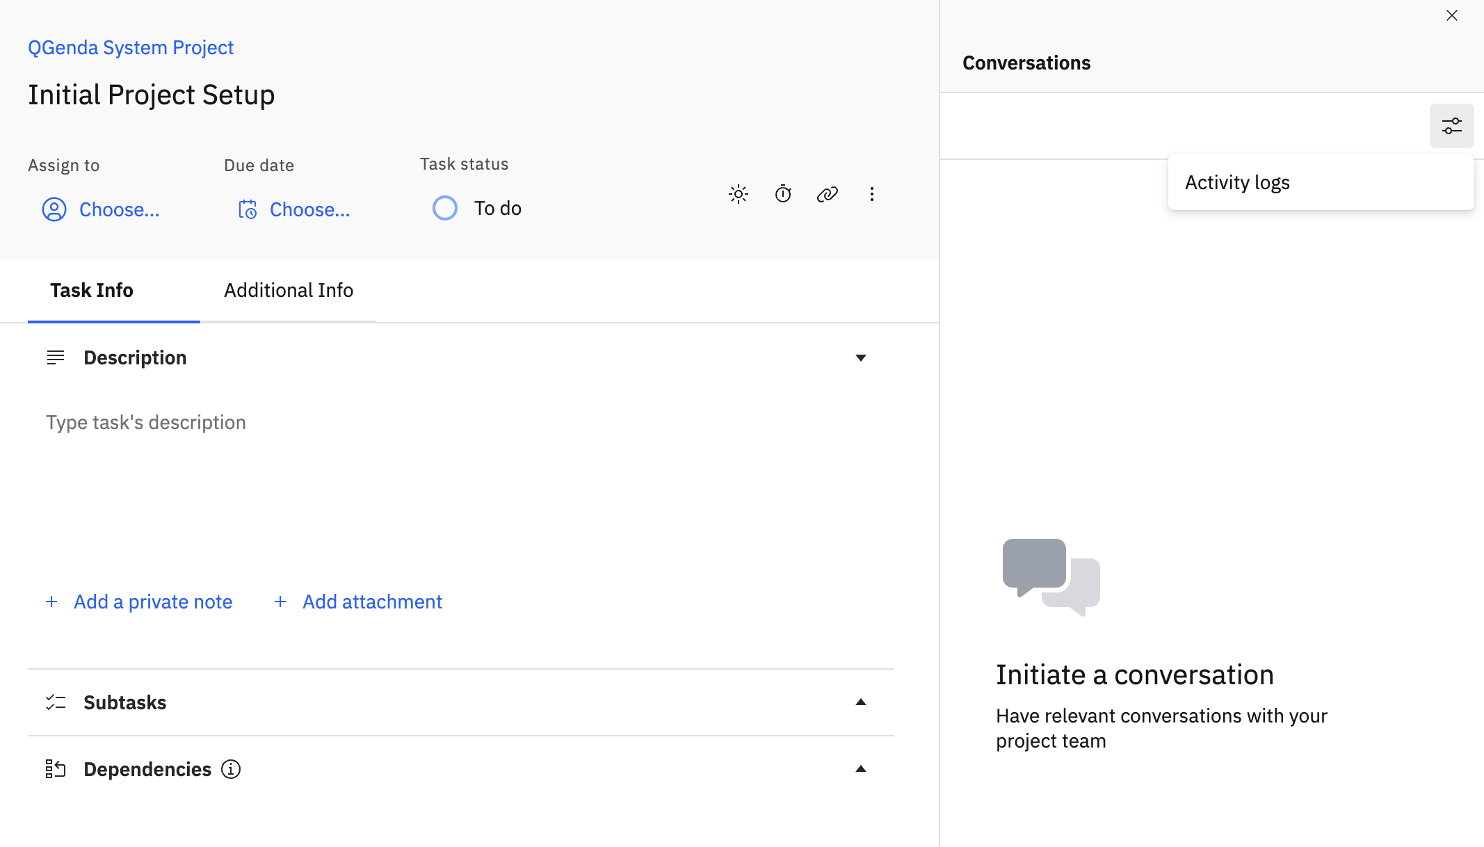The height and width of the screenshot is (847, 1484).
Task: Select Activity logs menu option
Action: 1237,182
